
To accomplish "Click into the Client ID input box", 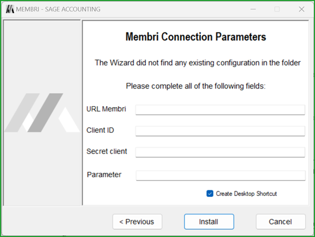I will pyautogui.click(x=220, y=131).
